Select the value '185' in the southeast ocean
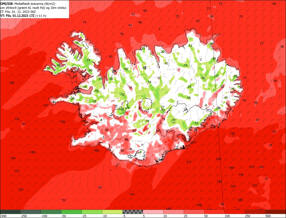The width and height of the screenshot is (286, 218). (x=231, y=168)
